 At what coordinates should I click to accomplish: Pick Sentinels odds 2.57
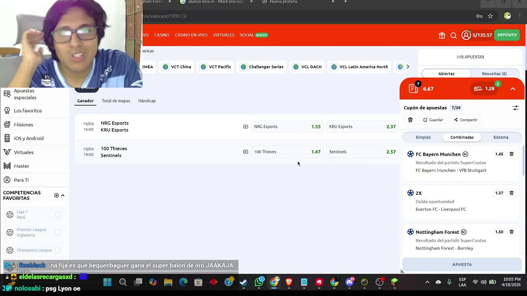(x=362, y=152)
